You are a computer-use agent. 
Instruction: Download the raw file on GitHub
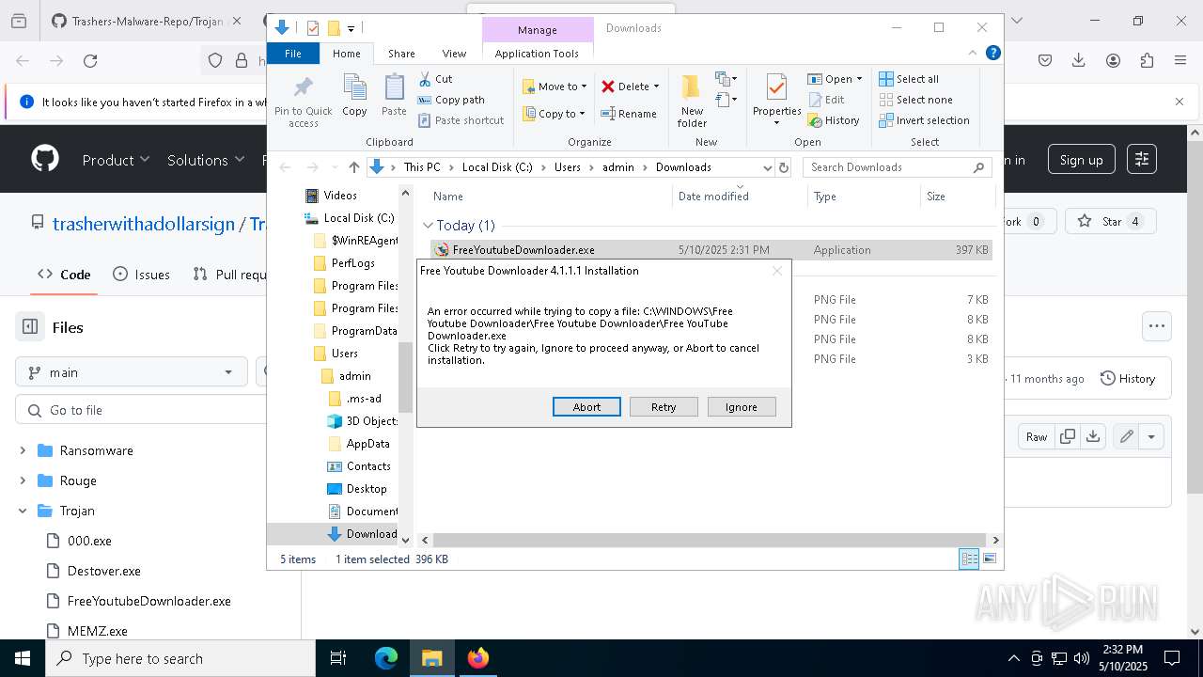tap(1092, 436)
